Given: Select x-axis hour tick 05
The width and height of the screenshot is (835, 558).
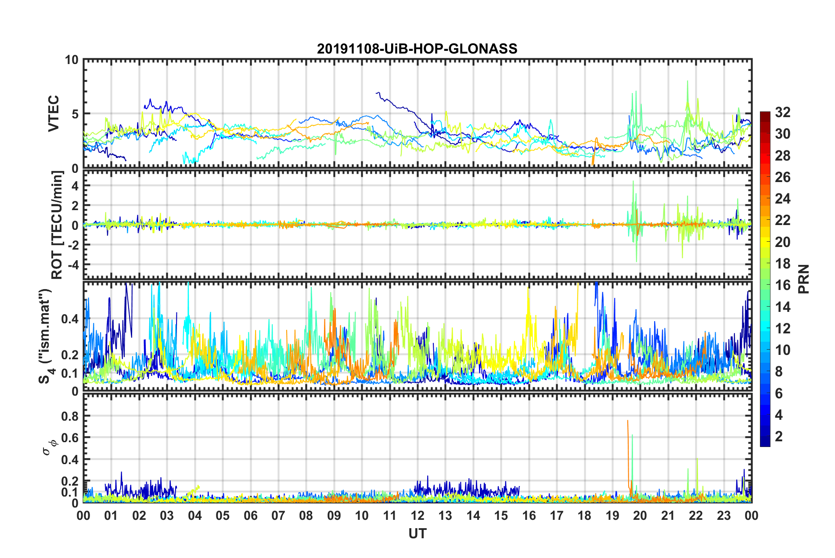Looking at the screenshot, I should click(223, 515).
